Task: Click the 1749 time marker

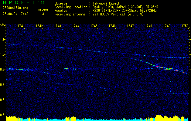Action: (x=167, y=26)
